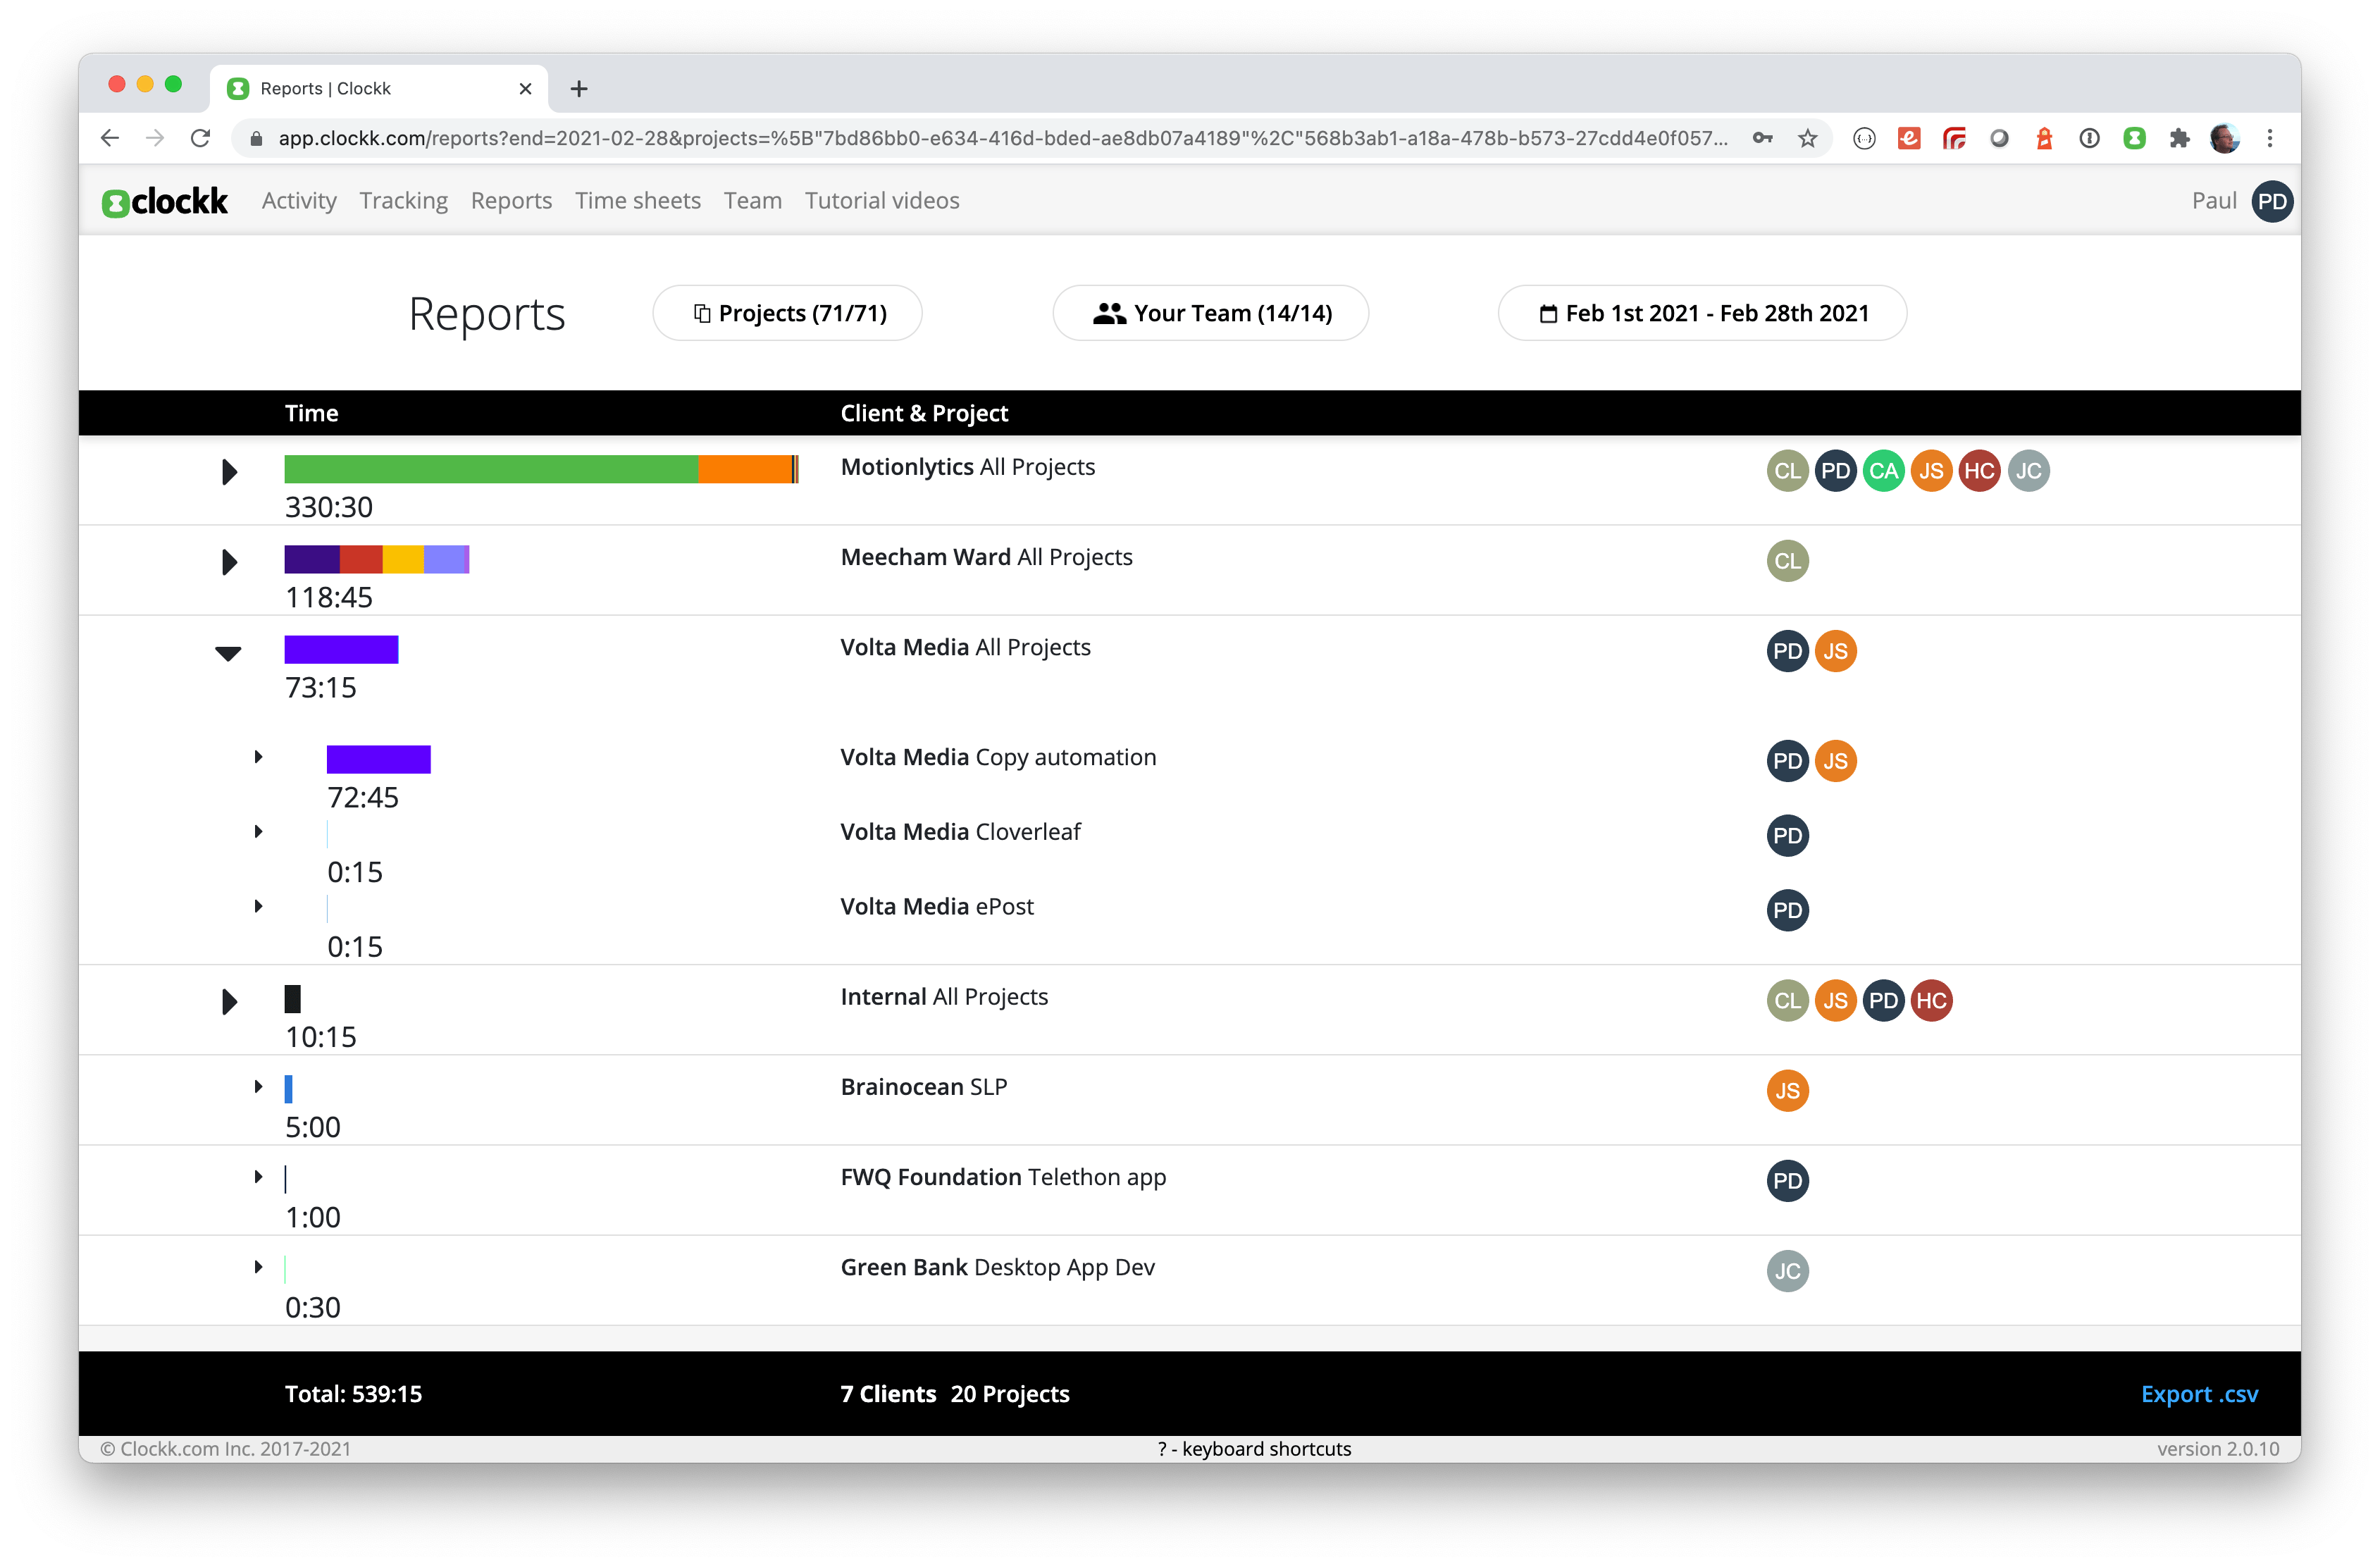Screen dimensions: 2380x1567
Task: Open the Your Team (14/14) filter
Action: coord(1211,313)
